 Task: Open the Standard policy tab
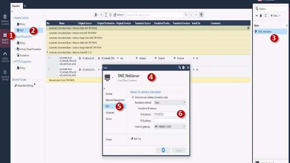[16, 6]
